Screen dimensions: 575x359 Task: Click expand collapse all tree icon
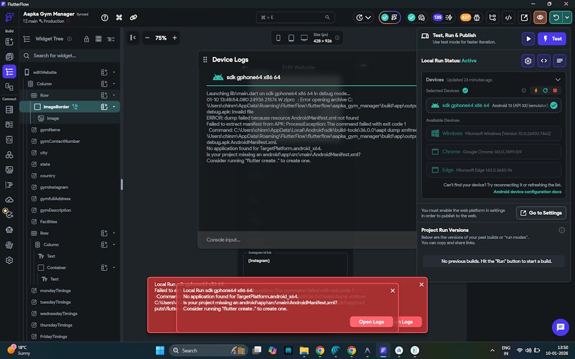coord(111,39)
